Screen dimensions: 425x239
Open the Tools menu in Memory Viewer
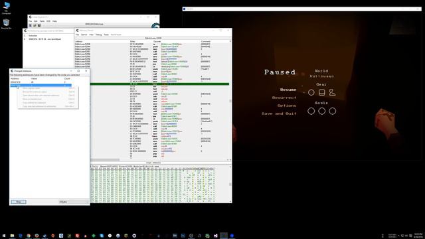coord(106,35)
